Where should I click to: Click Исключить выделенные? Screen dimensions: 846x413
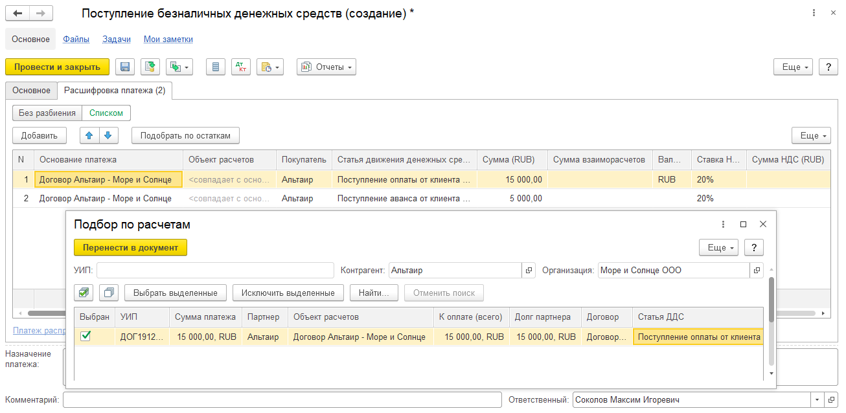click(288, 293)
